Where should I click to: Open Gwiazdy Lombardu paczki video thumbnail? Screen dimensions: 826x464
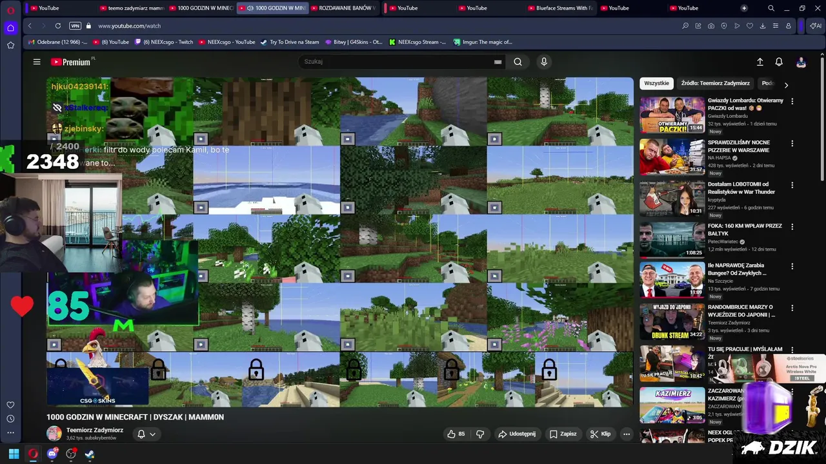(x=672, y=115)
